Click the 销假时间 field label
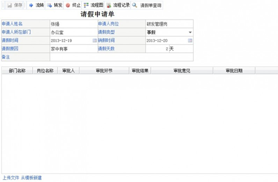This screenshot has width=278, height=182. click(x=106, y=40)
